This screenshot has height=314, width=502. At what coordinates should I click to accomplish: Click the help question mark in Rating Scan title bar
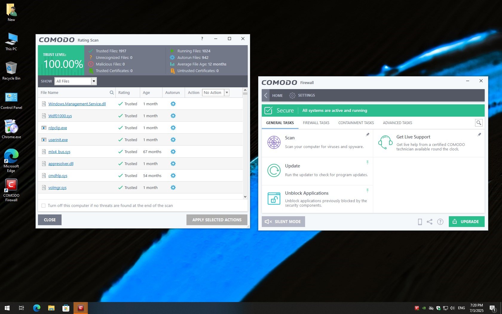(202, 39)
